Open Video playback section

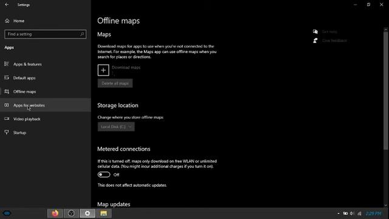(45, 119)
